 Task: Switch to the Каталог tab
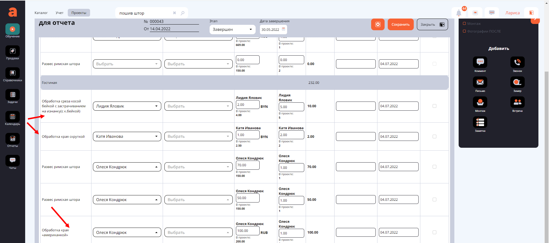[x=41, y=13]
